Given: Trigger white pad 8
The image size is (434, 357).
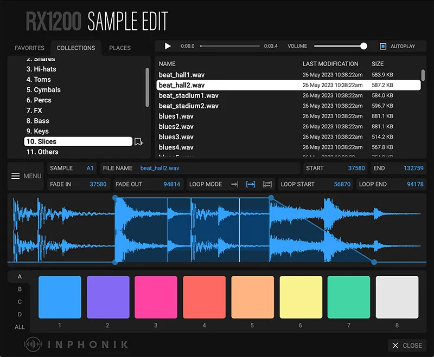Looking at the screenshot, I should tap(397, 297).
